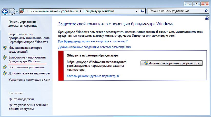Click the Back navigation arrow button
The height and width of the screenshot is (117, 211).
click(x=5, y=11)
